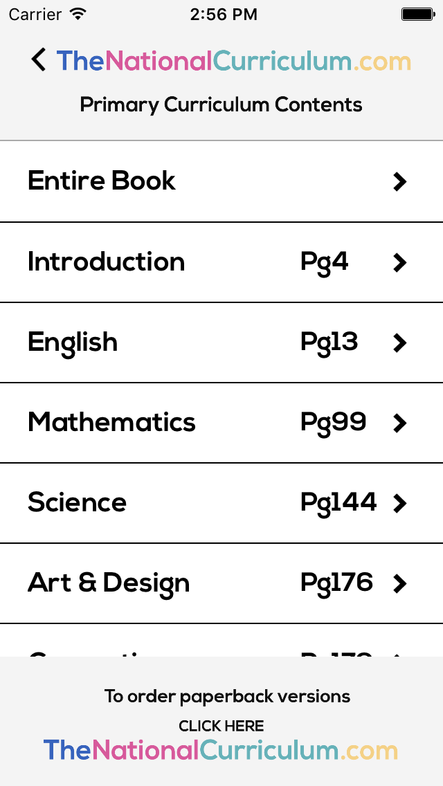Viewport: 443px width, 786px height.
Task: Open the Entire Book list item
Action: click(221, 181)
